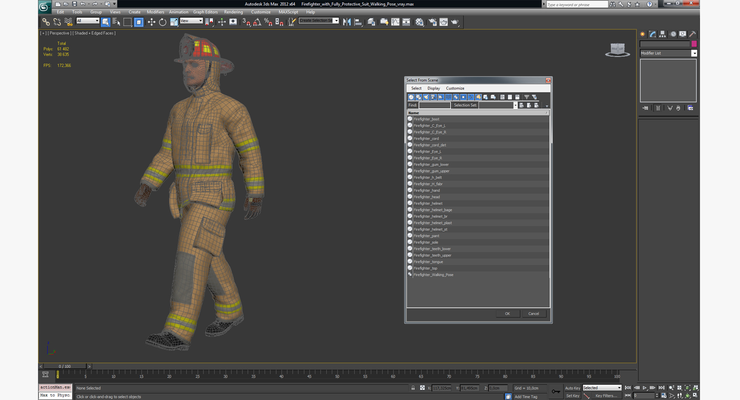Click Bind to Space Warp tool
The image size is (740, 400).
pos(68,22)
